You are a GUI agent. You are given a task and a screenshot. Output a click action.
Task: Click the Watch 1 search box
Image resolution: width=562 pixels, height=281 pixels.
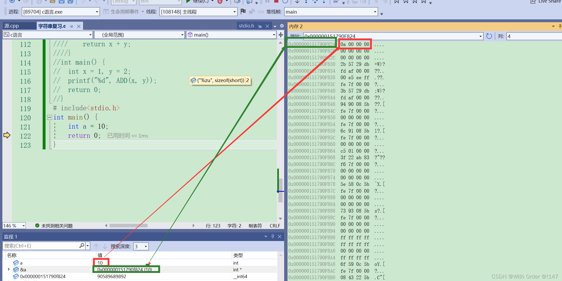(x=41, y=246)
